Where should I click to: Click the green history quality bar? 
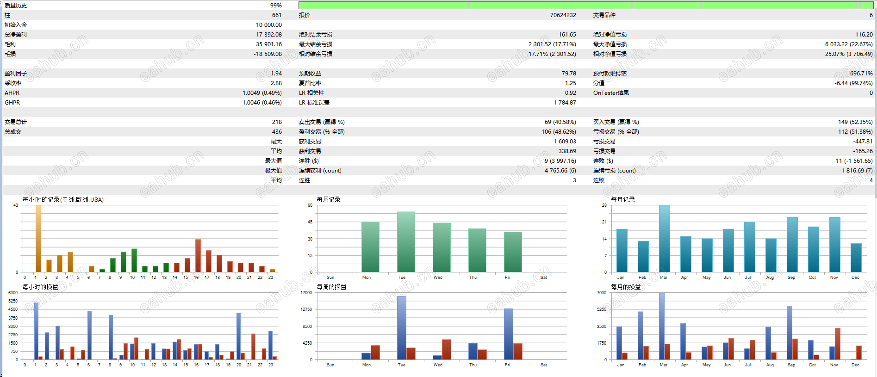(x=586, y=5)
